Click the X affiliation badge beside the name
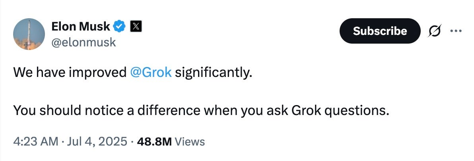 [136, 27]
